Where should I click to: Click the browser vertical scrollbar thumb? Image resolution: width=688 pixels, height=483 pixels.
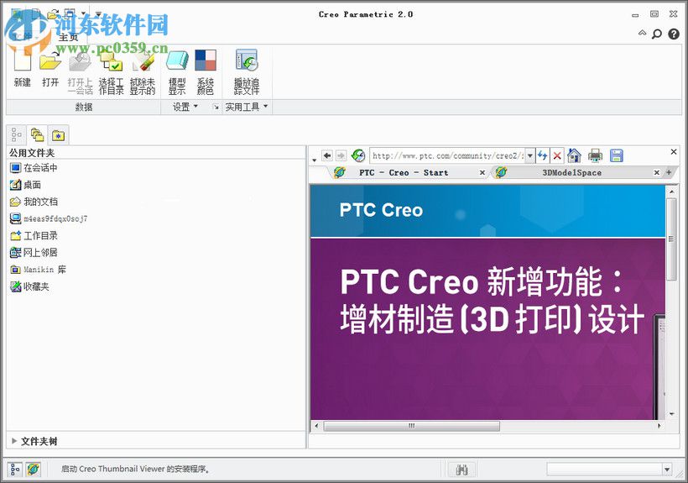point(671,239)
